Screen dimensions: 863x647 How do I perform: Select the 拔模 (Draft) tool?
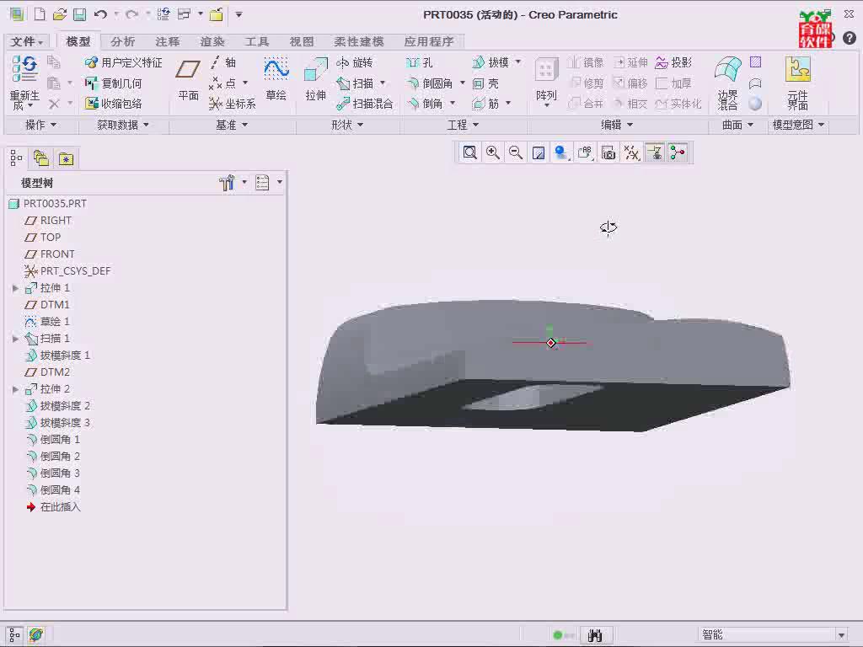490,62
